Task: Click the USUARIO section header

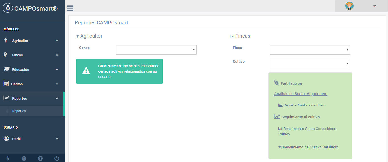Action: [x=11, y=127]
